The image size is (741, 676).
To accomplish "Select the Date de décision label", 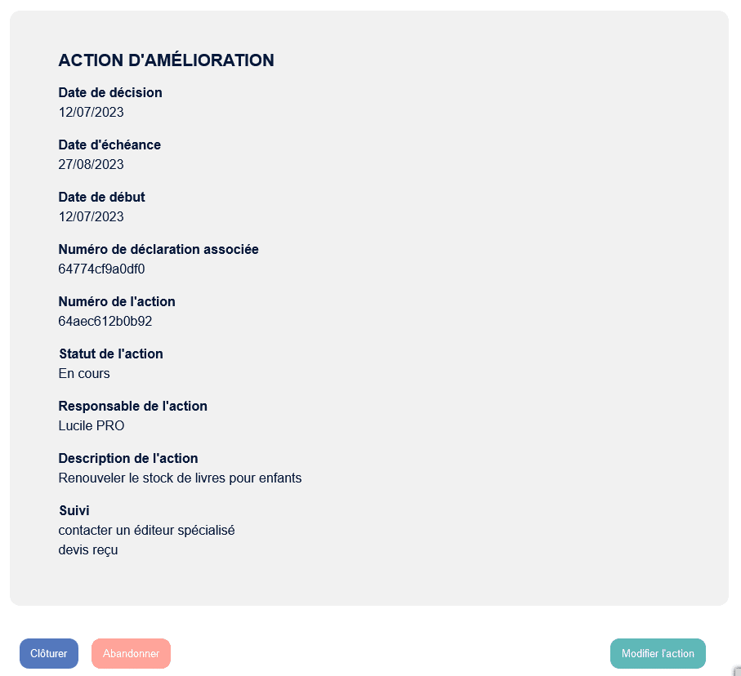I will point(110,92).
